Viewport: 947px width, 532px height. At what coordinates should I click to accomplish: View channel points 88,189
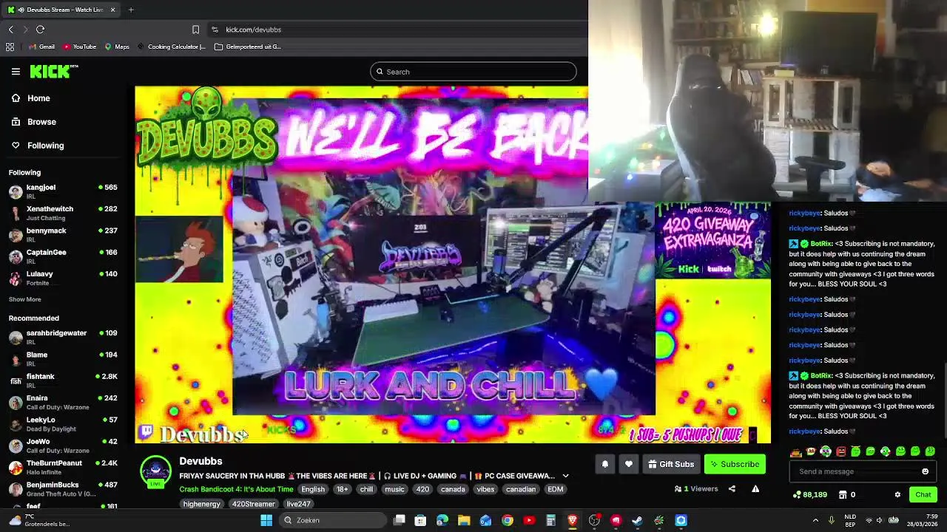point(810,495)
